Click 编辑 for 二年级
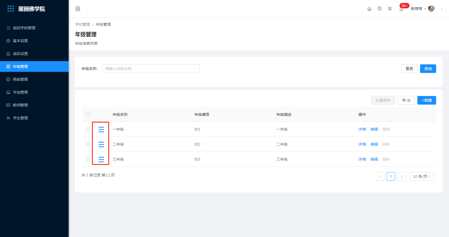The height and width of the screenshot is (237, 449). click(x=374, y=144)
